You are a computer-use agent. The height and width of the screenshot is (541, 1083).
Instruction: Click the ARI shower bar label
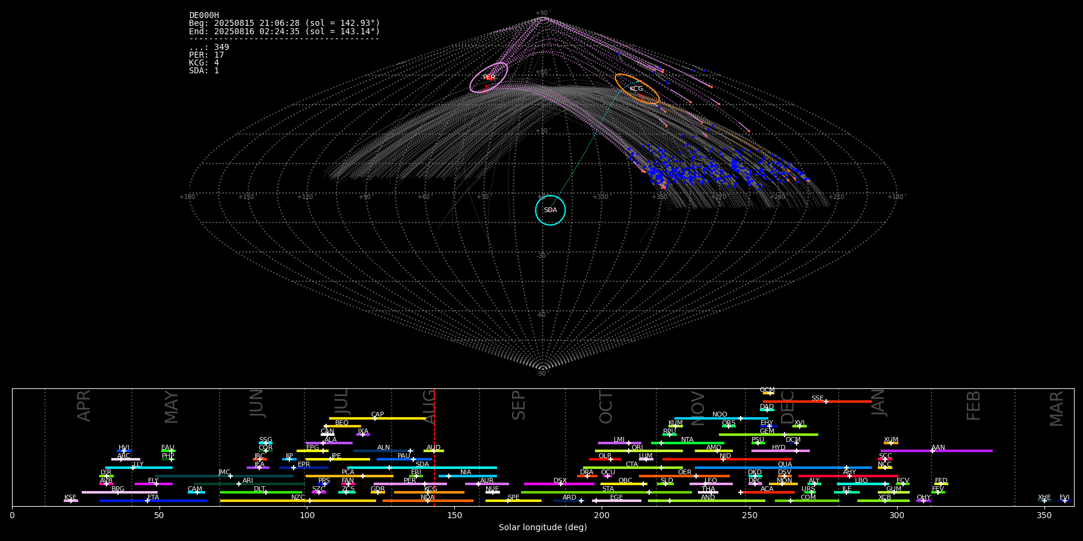tap(248, 481)
